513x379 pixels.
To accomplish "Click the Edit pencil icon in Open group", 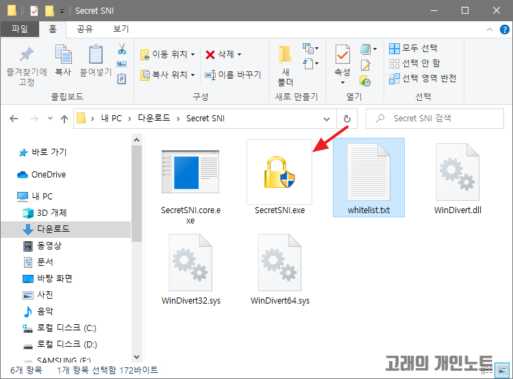I will point(365,66).
